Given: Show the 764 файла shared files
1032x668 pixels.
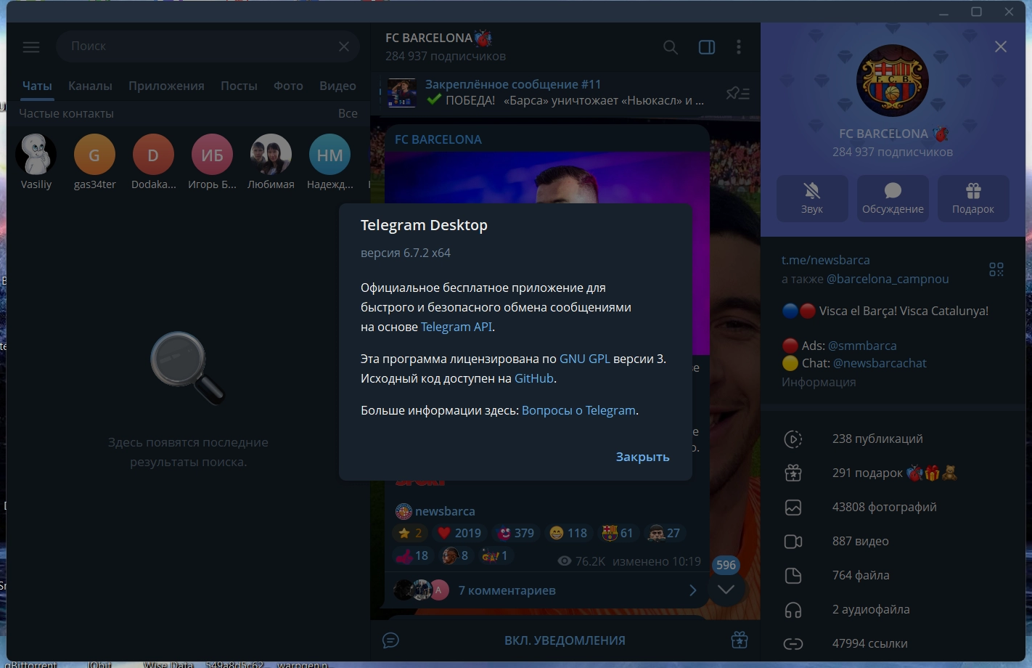Looking at the screenshot, I should (x=893, y=575).
